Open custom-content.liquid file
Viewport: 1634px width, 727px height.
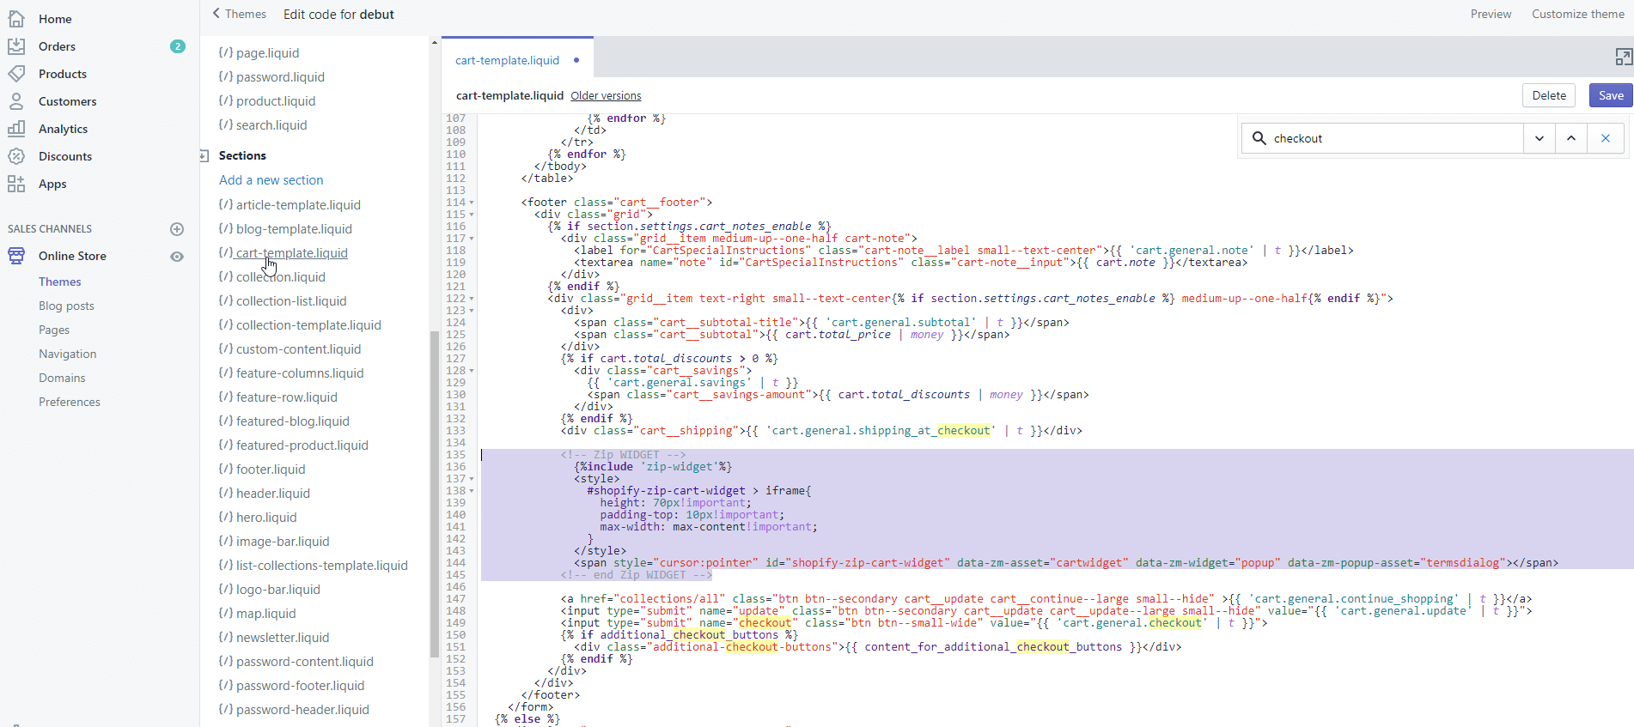click(298, 349)
